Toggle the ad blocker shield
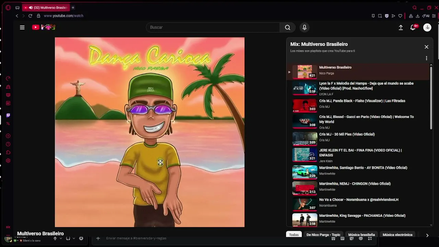 [x=387, y=16]
